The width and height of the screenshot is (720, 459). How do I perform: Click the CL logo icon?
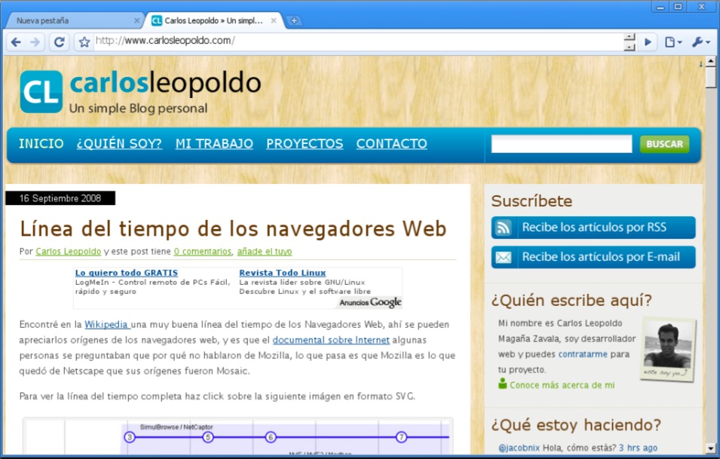[x=41, y=91]
